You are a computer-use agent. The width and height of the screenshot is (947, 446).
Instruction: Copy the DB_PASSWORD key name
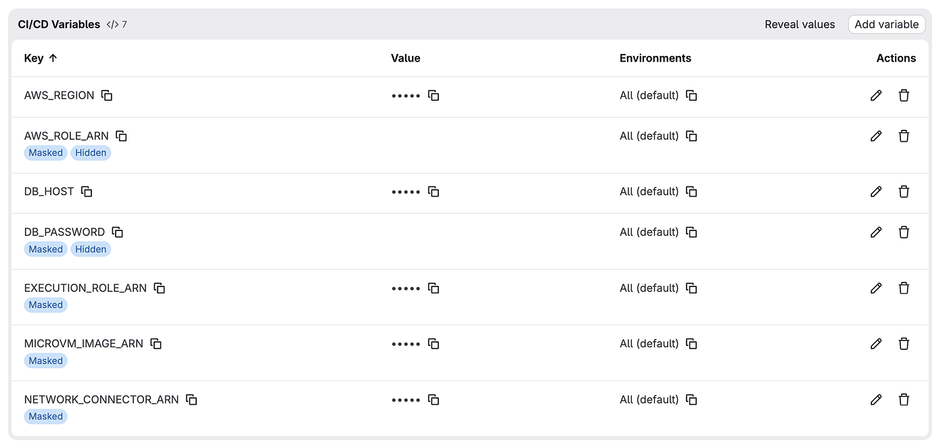pos(118,232)
